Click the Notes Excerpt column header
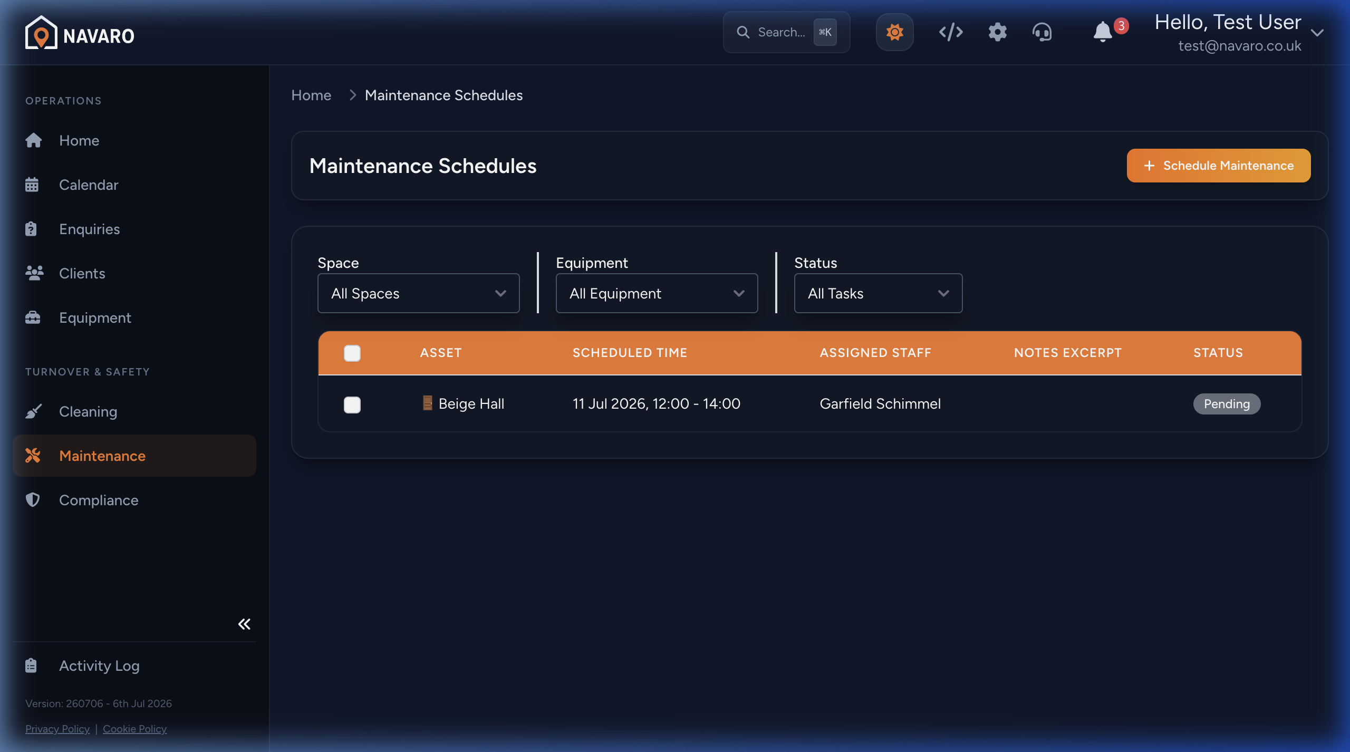Image resolution: width=1350 pixels, height=752 pixels. point(1068,353)
